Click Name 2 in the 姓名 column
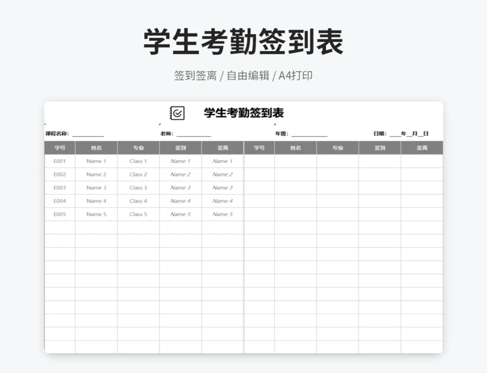This screenshot has width=487, height=373. pyautogui.click(x=96, y=175)
